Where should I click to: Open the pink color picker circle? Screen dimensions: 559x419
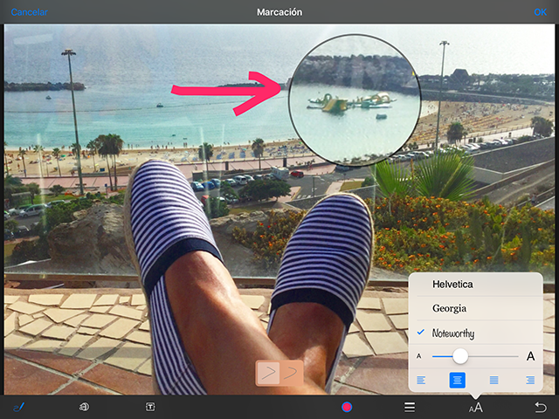pyautogui.click(x=347, y=407)
